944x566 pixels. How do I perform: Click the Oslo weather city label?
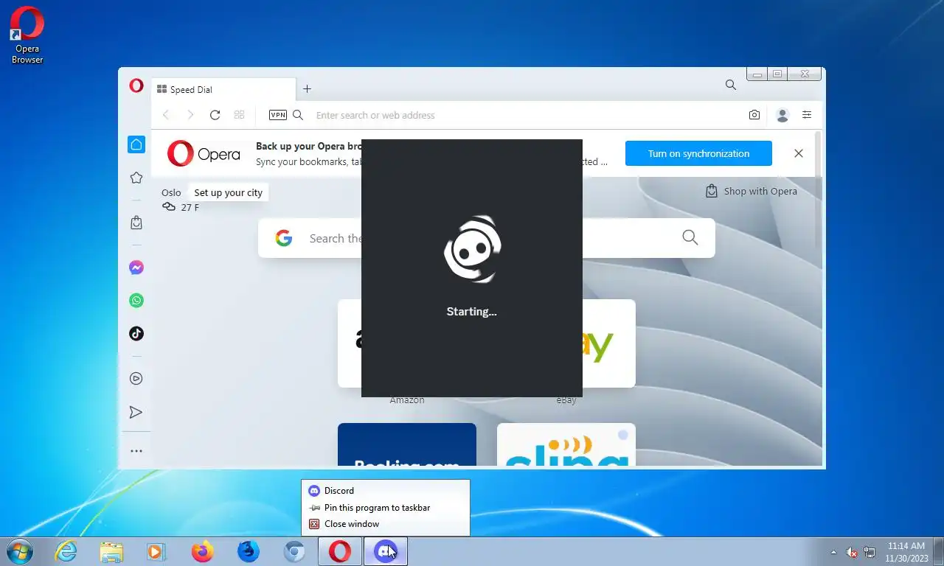click(x=171, y=192)
